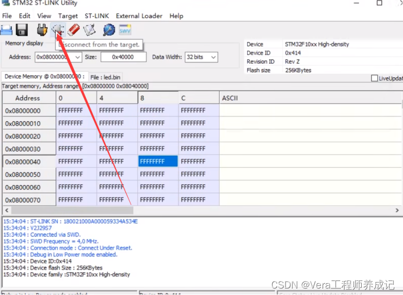Click the ST-LINK Utility title bar icon
Image resolution: width=403 pixels, height=295 pixels.
(x=6, y=3)
